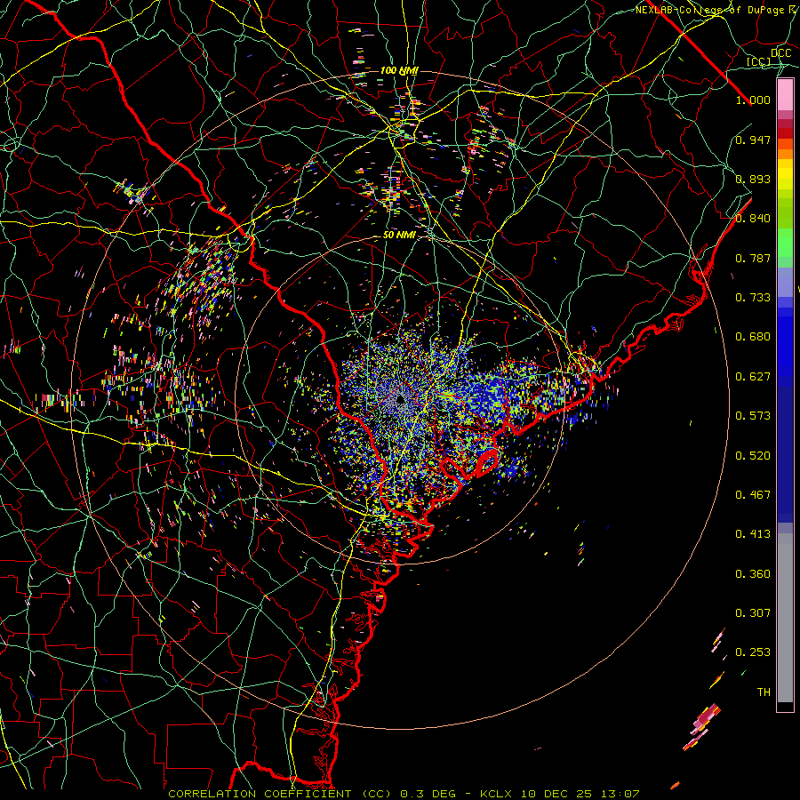Image resolution: width=800 pixels, height=800 pixels.
Task: Click the 0.520 scale value
Action: 753,455
